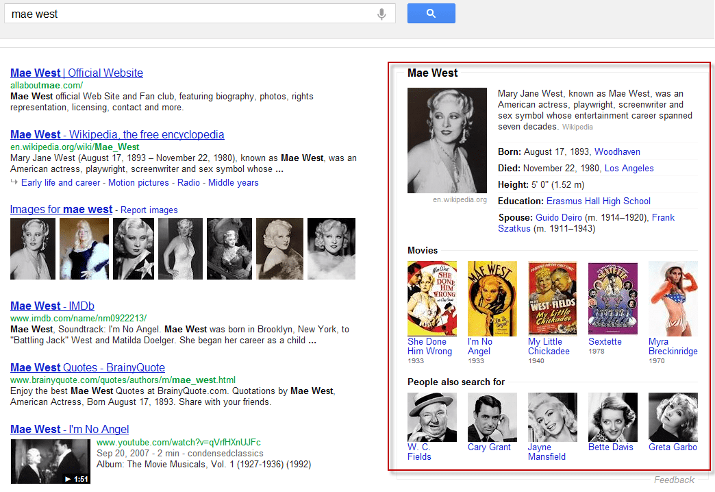Open Mae West Wikipedia result title
The image size is (715, 492).
pos(117,134)
